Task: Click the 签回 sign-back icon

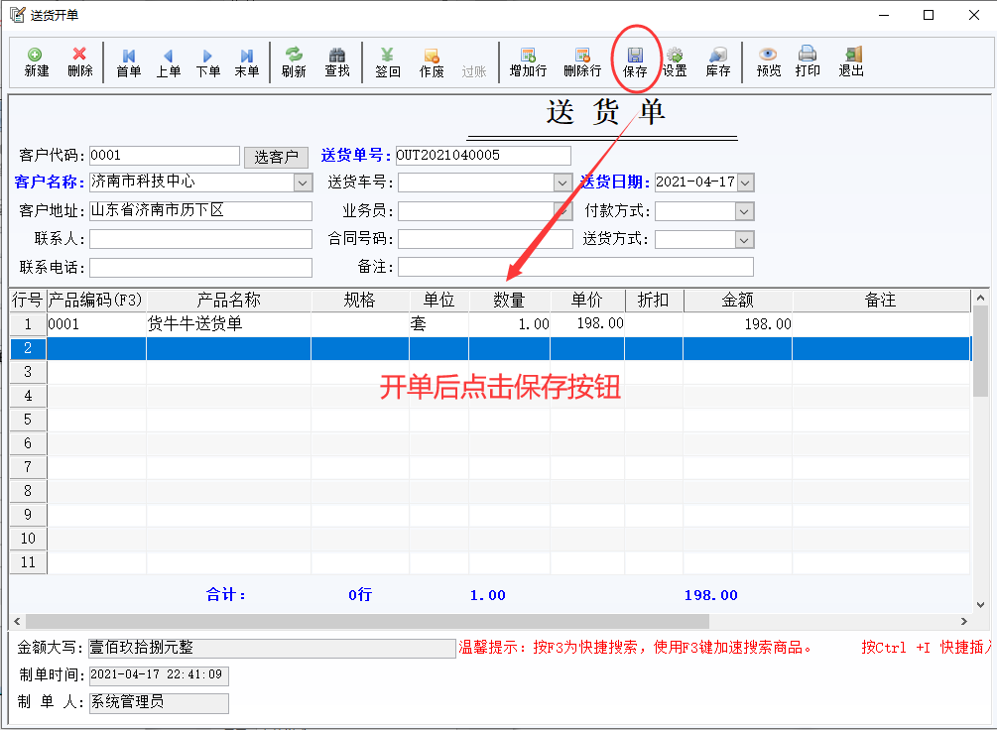Action: tap(387, 62)
